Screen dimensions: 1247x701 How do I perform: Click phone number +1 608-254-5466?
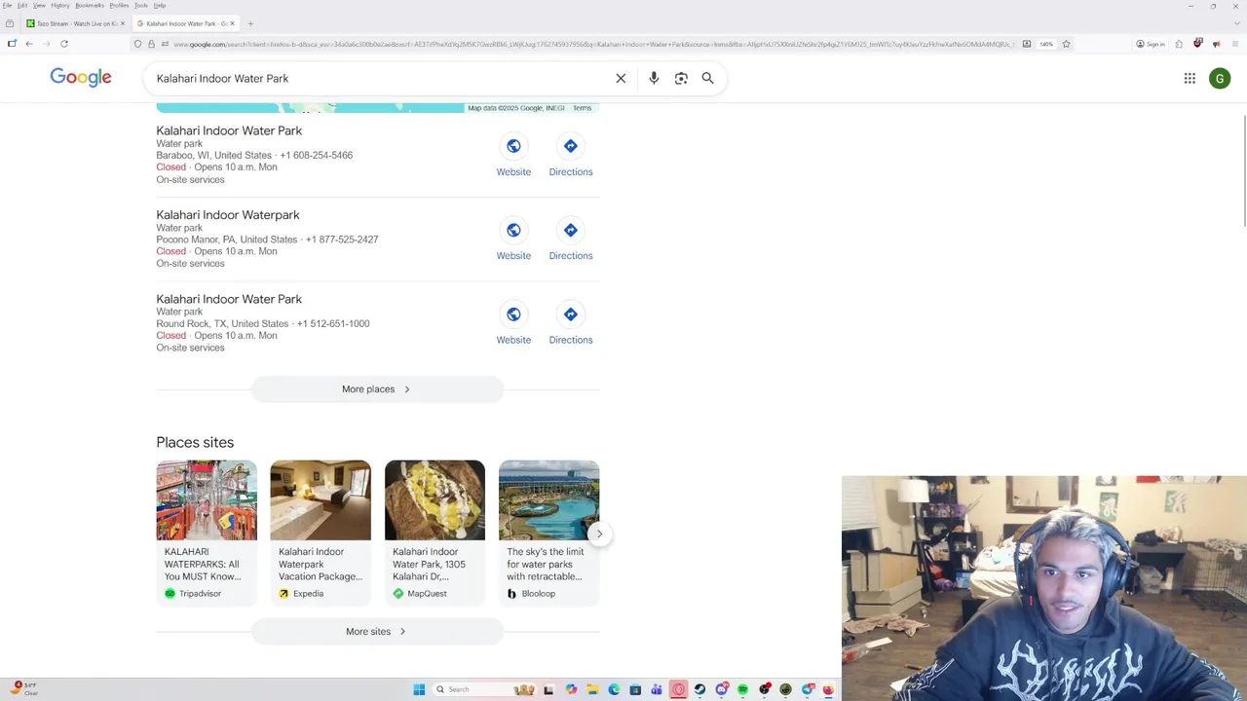tap(317, 156)
